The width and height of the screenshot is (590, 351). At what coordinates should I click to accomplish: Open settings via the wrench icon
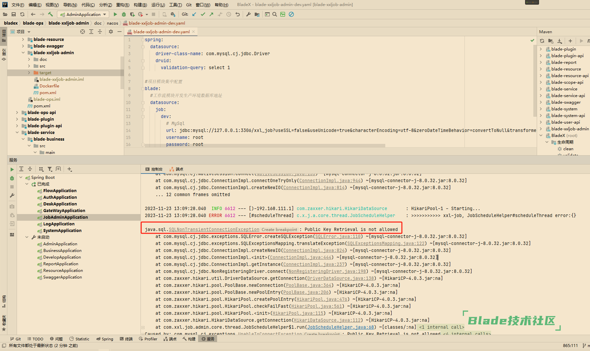click(248, 14)
